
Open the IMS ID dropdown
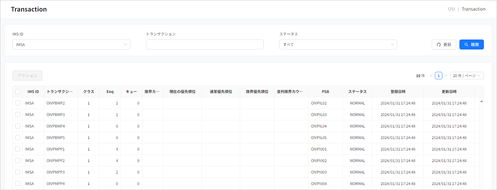coord(71,44)
